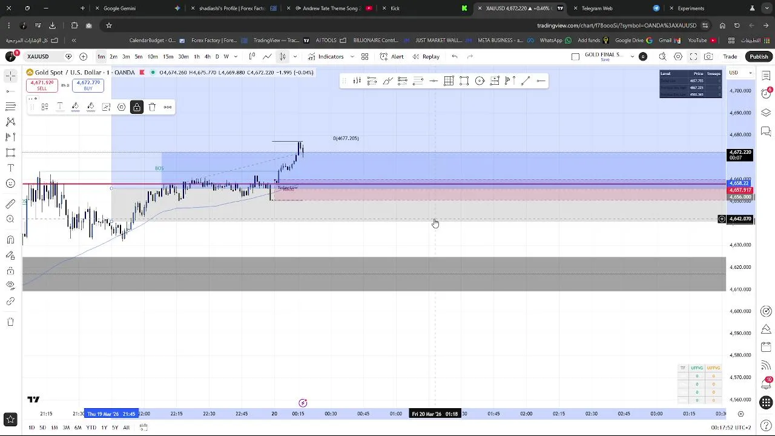Screen dimensions: 775x436
Task: Start bar Replay mode
Action: (x=426, y=56)
